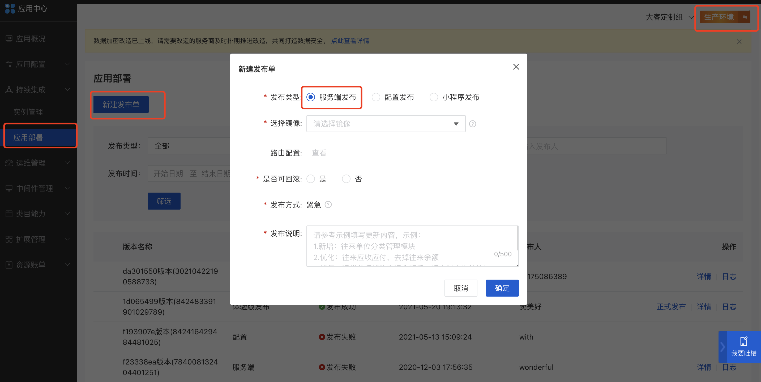Viewport: 761px width, 382px height.
Task: Select 服务端发布 radio option
Action: [310, 97]
